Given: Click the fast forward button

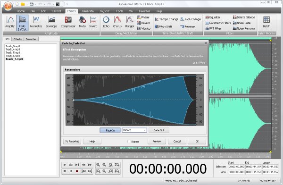Looking at the screenshot, I should tap(90, 165).
